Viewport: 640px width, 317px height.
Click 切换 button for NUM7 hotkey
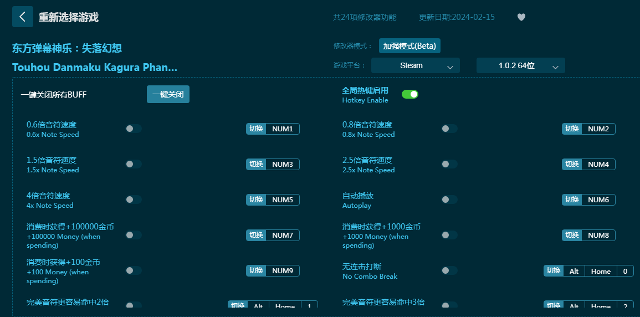click(256, 236)
